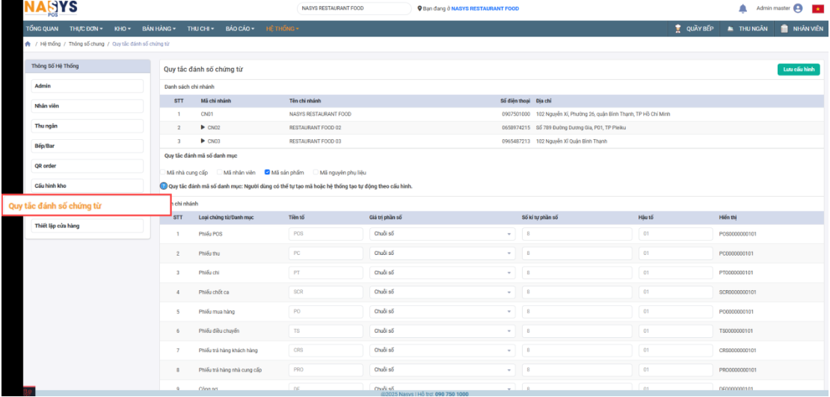Click the blue help info icon
The height and width of the screenshot is (397, 830).
pos(164,186)
